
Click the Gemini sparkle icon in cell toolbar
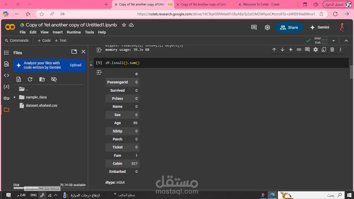(x=291, y=49)
